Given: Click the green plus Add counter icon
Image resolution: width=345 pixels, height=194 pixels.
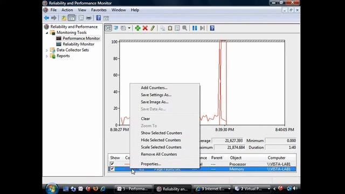Looking at the screenshot, I should tap(138, 28).
